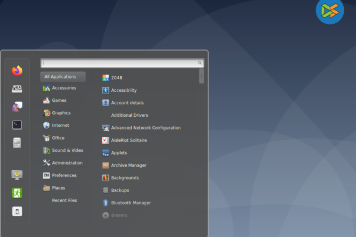Viewport: 356px width, 237px height.
Task: Browse the Administration category
Action: 67,163
